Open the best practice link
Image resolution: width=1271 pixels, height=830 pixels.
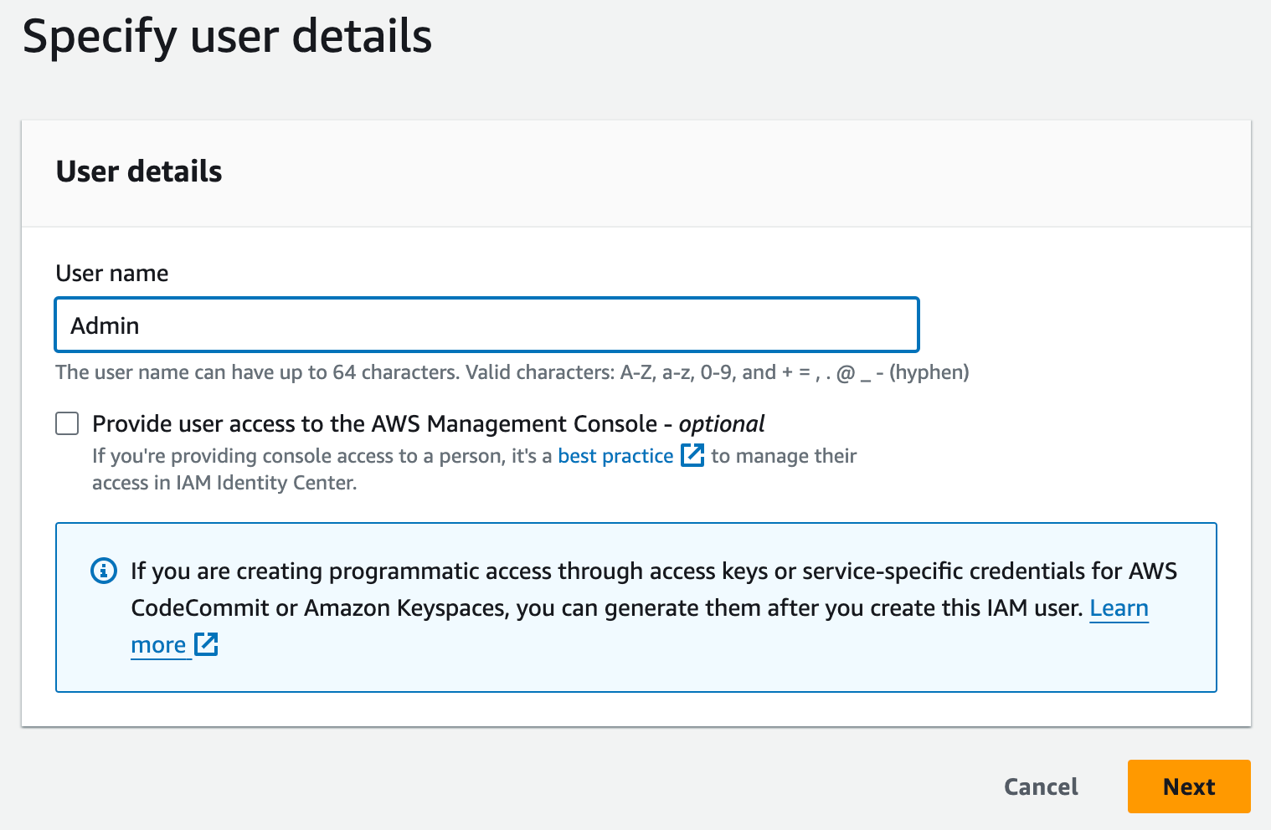click(615, 456)
